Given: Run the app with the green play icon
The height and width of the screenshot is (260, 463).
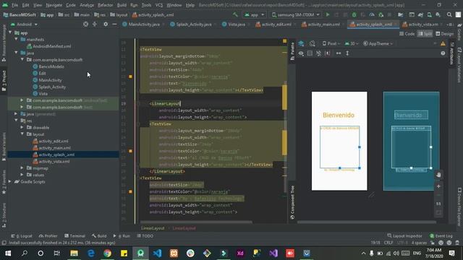Looking at the screenshot, I should tap(328, 14).
